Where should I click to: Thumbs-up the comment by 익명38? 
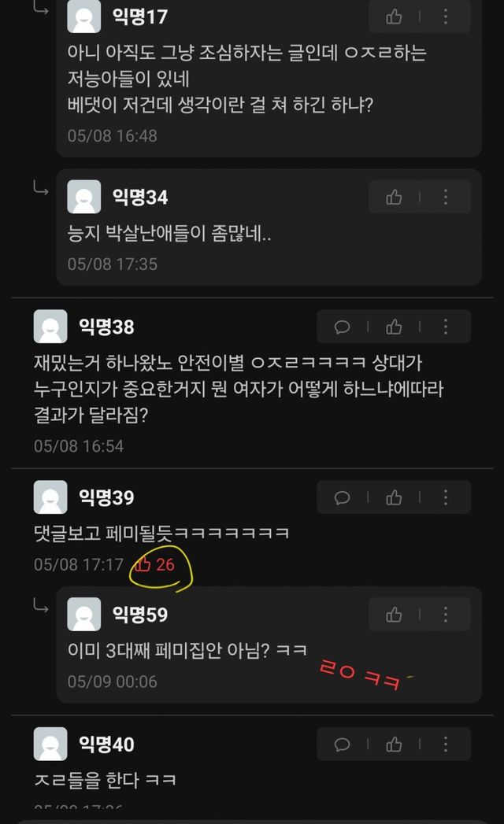point(394,327)
